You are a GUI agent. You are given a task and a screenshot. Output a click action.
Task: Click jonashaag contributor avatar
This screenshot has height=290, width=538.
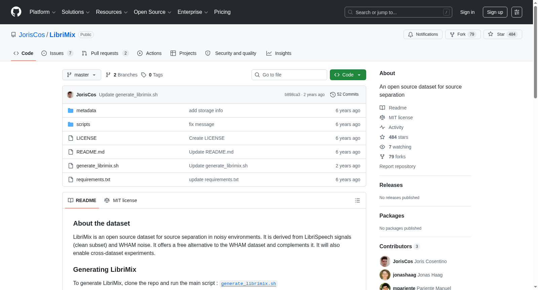point(385,275)
